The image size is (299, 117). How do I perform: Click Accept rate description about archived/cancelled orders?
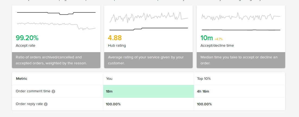[52, 60]
